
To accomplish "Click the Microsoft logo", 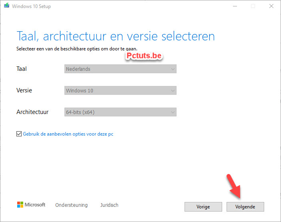I will (31, 205).
